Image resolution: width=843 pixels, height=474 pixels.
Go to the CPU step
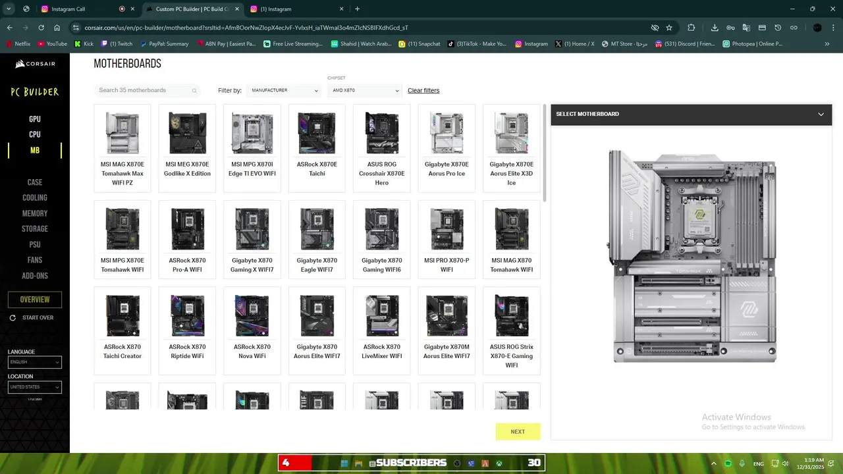(35, 134)
